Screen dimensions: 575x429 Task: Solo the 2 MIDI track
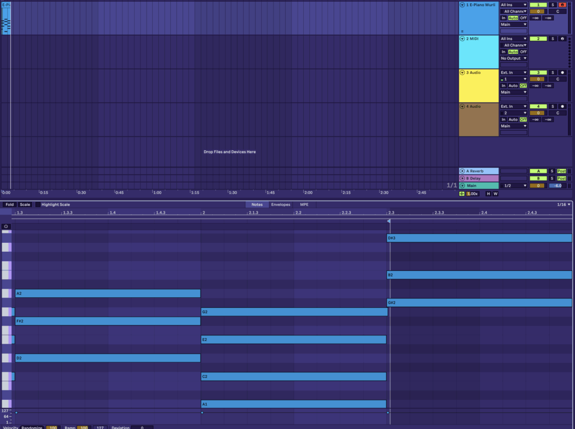[x=553, y=39]
